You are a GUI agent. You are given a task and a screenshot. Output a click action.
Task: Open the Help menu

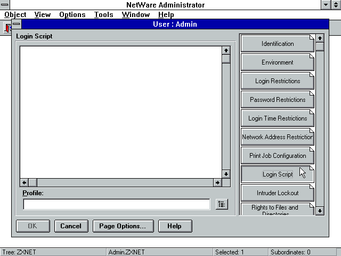(x=166, y=14)
